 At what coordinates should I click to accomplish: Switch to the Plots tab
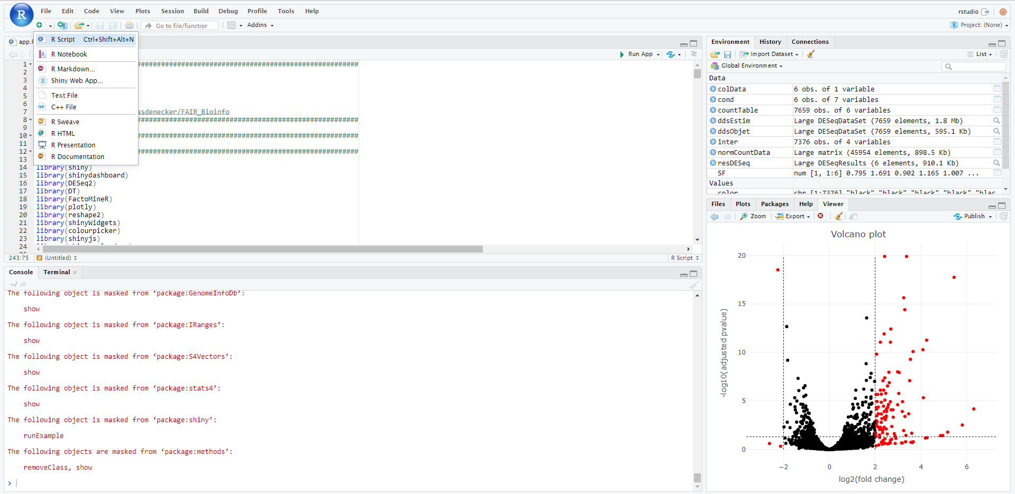pyautogui.click(x=743, y=204)
